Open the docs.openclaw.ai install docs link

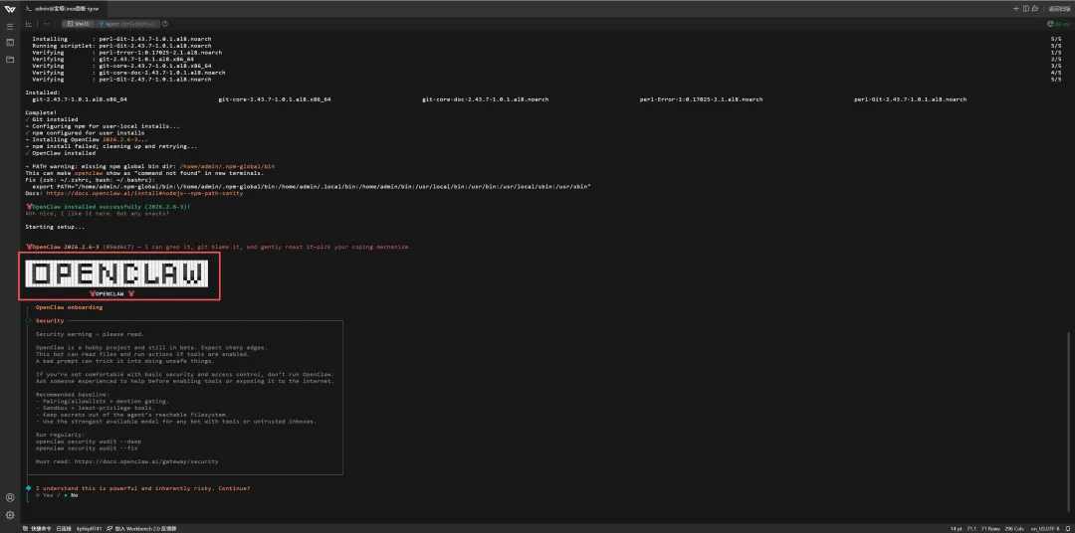click(x=144, y=193)
